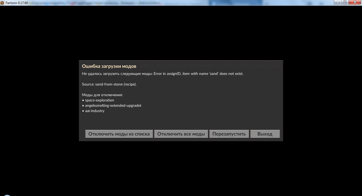
Task: Click 'Не удалось загрузить следующие моды' text
Action: point(117,74)
